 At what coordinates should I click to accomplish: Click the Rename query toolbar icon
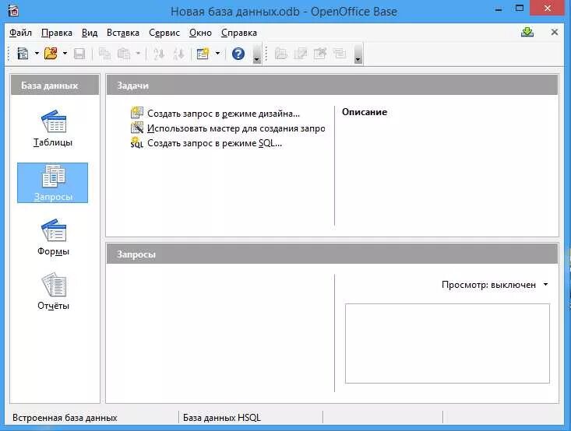(x=340, y=54)
